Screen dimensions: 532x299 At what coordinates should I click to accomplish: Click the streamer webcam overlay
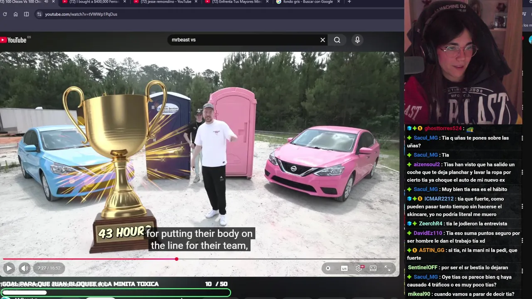(x=463, y=62)
